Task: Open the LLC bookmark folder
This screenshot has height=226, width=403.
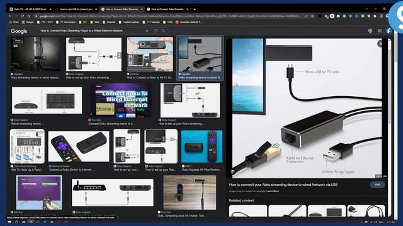Action: click(83, 23)
